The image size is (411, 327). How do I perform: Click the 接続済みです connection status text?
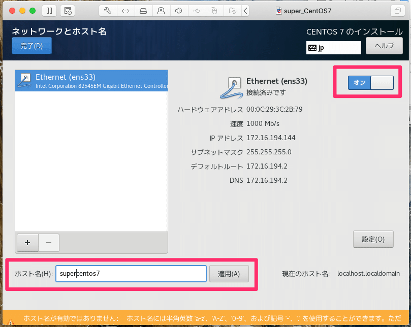coord(266,92)
